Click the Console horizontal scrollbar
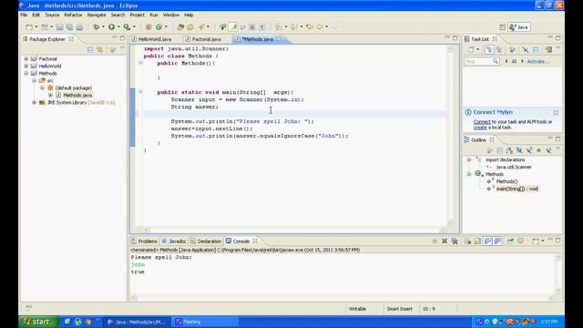The width and height of the screenshot is (583, 328). coord(343,298)
